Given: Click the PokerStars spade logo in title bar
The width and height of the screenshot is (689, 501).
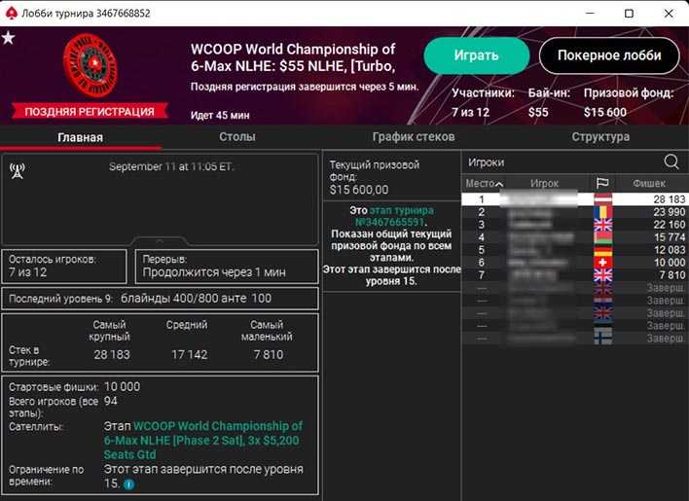Looking at the screenshot, I should point(11,14).
